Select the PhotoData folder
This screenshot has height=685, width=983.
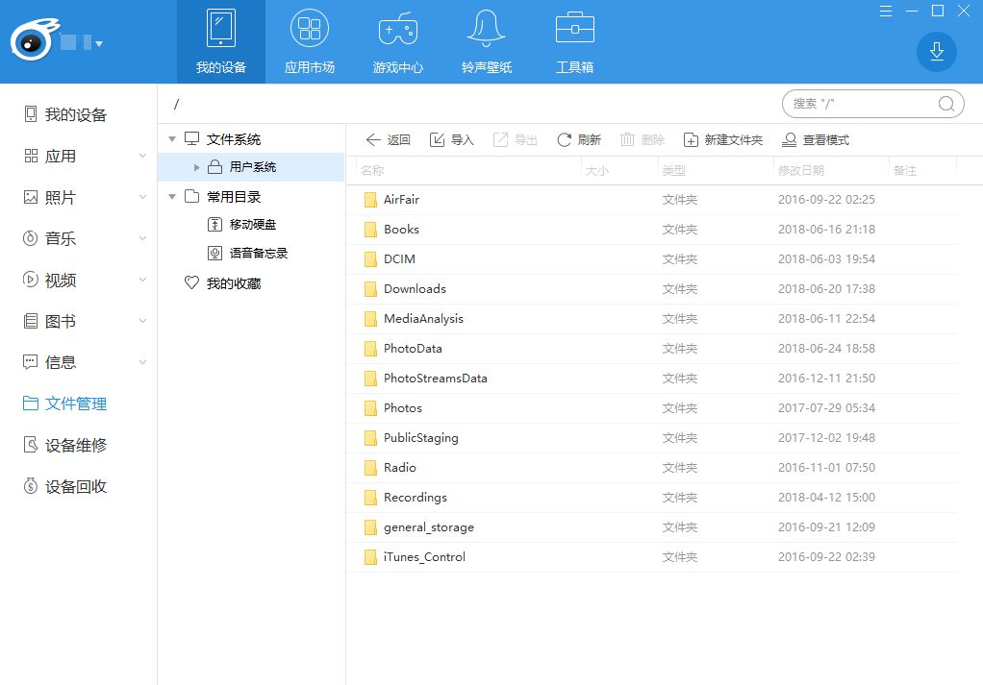tap(651, 348)
